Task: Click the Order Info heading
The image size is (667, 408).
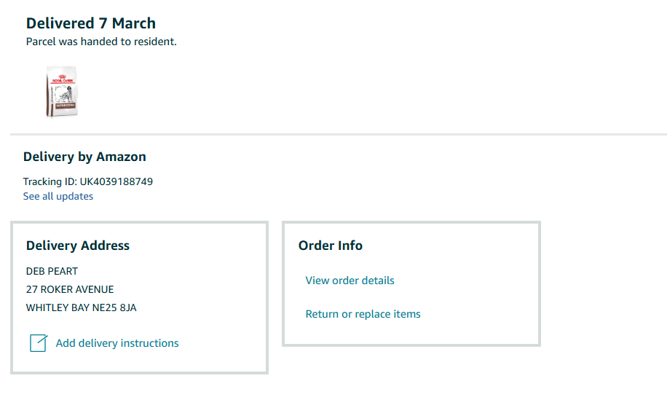Action: 331,246
